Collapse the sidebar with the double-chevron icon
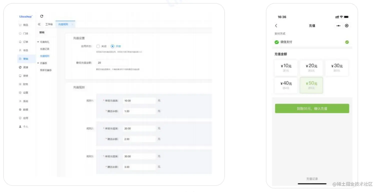The height and width of the screenshot is (192, 378). [39, 24]
